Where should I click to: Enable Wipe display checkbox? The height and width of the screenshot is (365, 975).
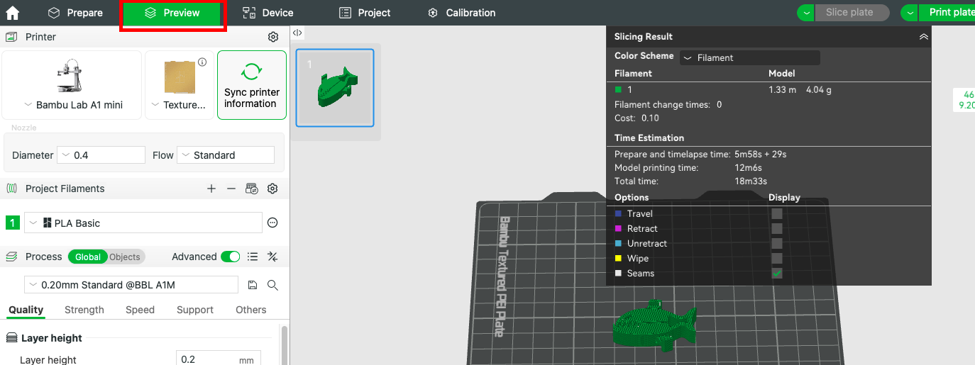click(x=777, y=258)
